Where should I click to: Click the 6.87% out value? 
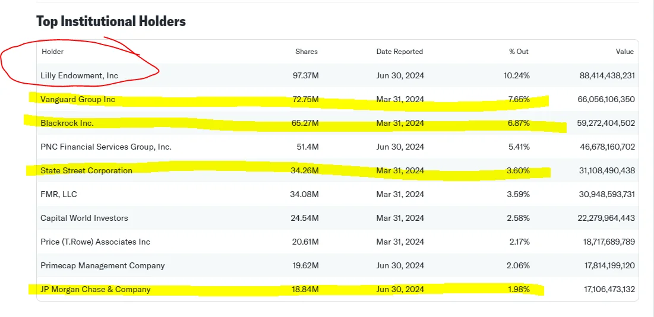click(520, 123)
